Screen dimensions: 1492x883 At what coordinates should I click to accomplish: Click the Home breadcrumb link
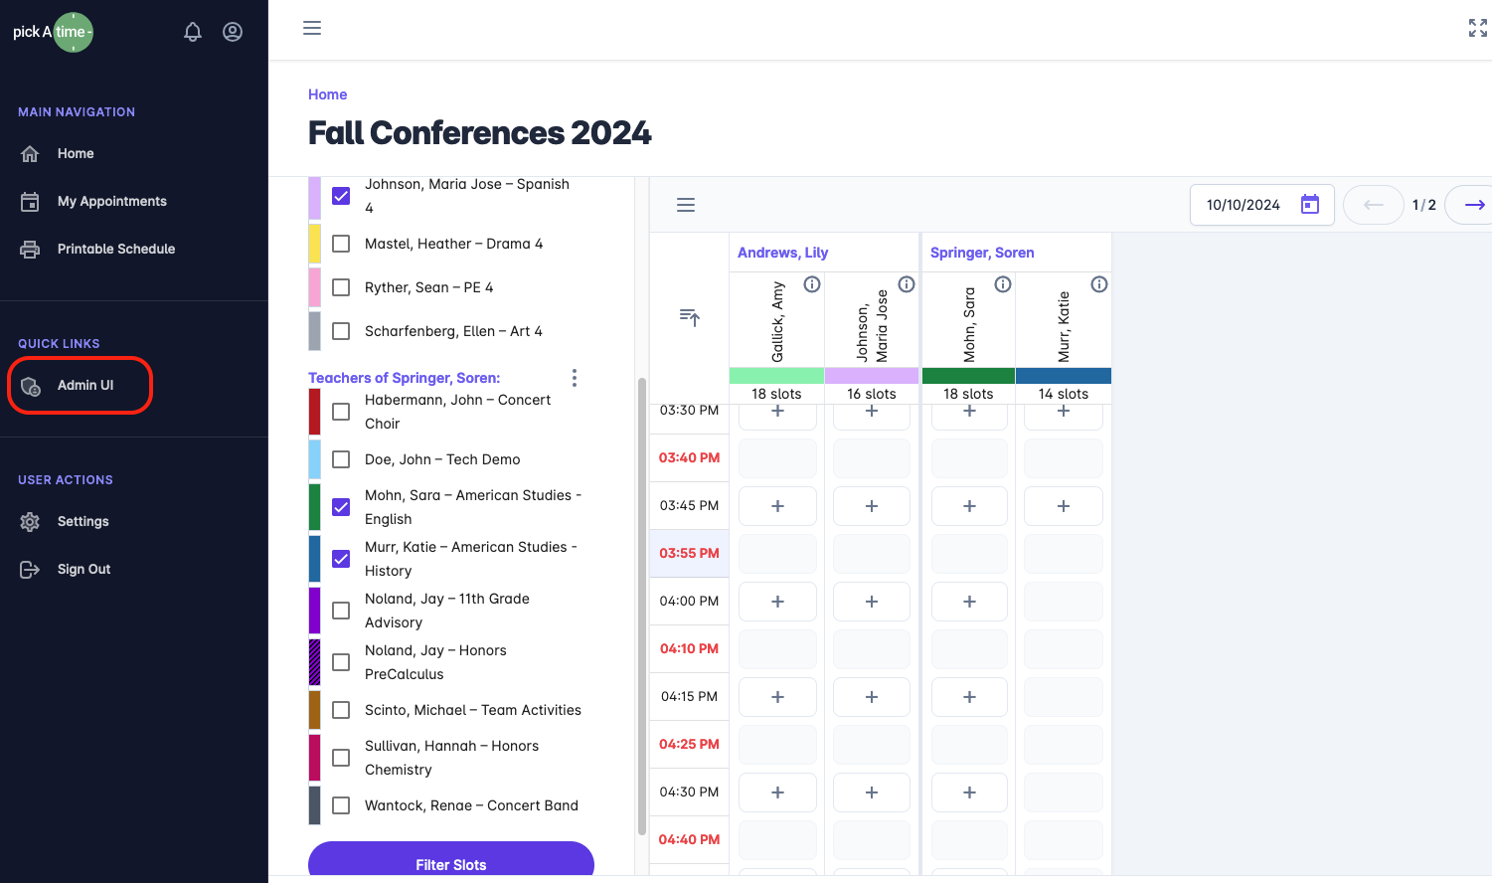(x=327, y=94)
